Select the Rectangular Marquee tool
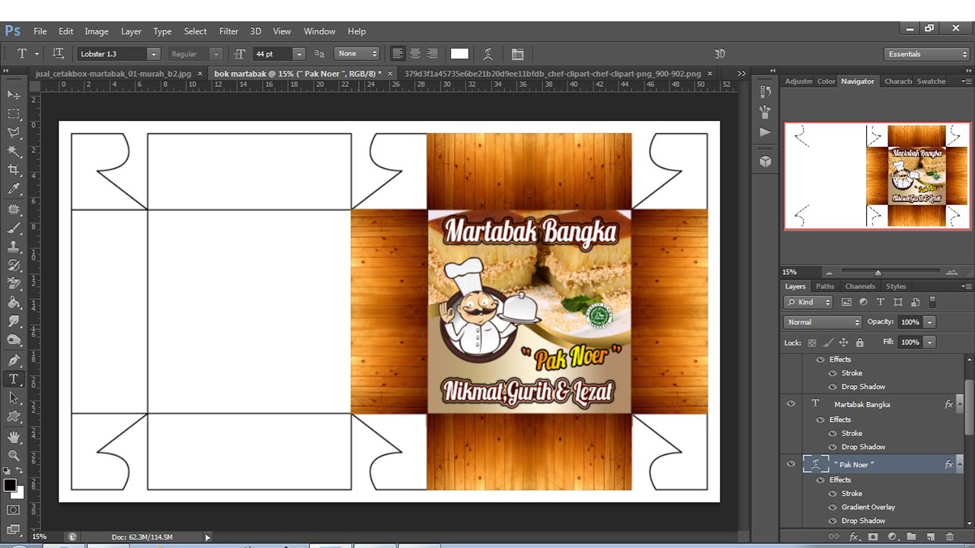The height and width of the screenshot is (548, 975). click(14, 113)
